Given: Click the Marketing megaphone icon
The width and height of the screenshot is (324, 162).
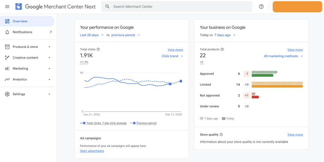Looking at the screenshot, I should (x=7, y=69).
